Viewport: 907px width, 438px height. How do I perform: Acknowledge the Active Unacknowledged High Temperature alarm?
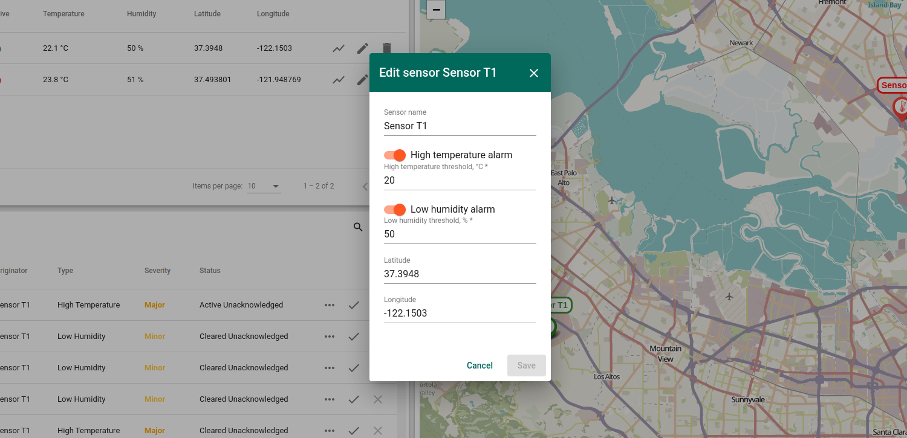354,304
